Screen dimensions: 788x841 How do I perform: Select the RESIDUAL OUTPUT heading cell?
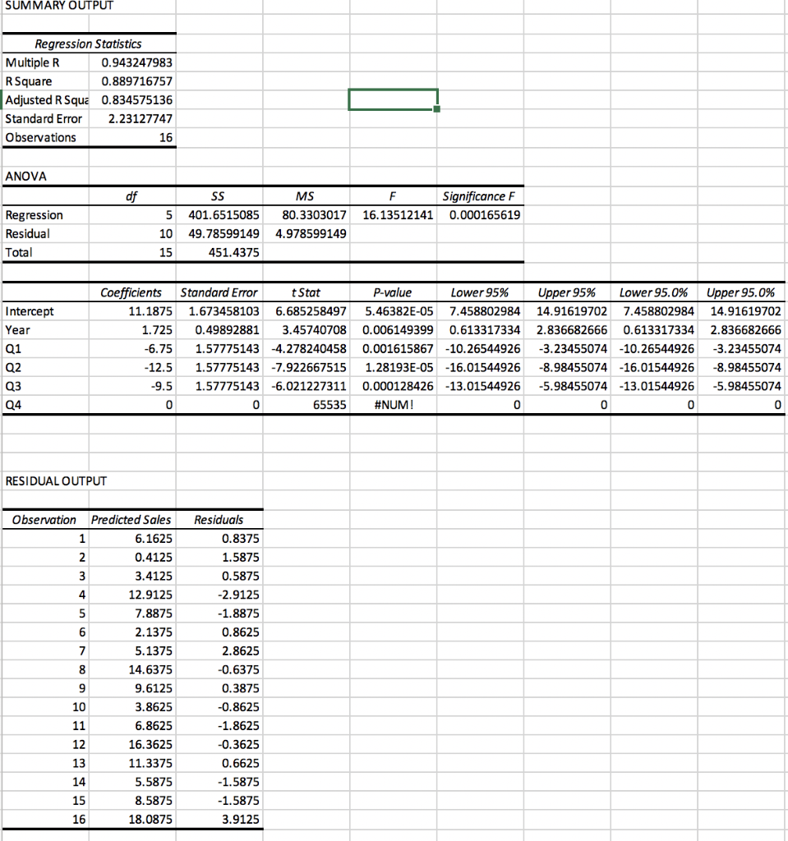coord(56,481)
